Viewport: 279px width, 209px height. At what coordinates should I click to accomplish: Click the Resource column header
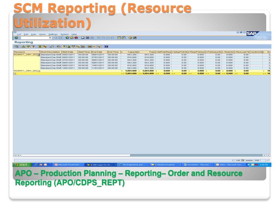26,52
